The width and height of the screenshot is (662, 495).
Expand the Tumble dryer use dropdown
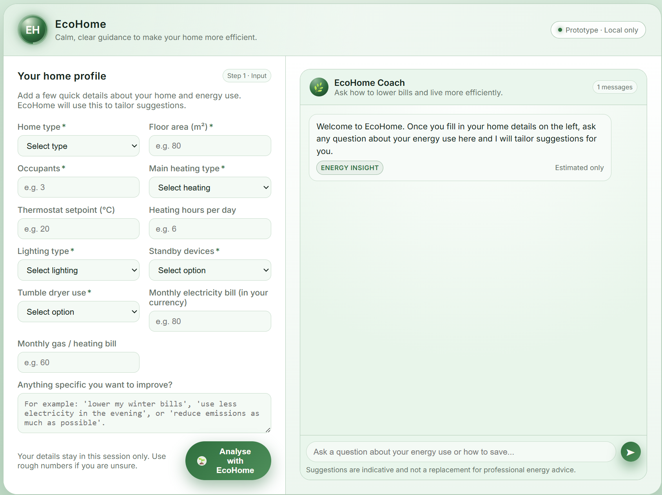[x=78, y=312]
